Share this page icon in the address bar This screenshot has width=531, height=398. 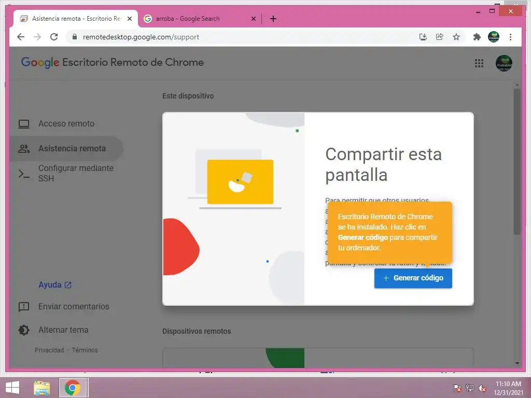pyautogui.click(x=440, y=37)
